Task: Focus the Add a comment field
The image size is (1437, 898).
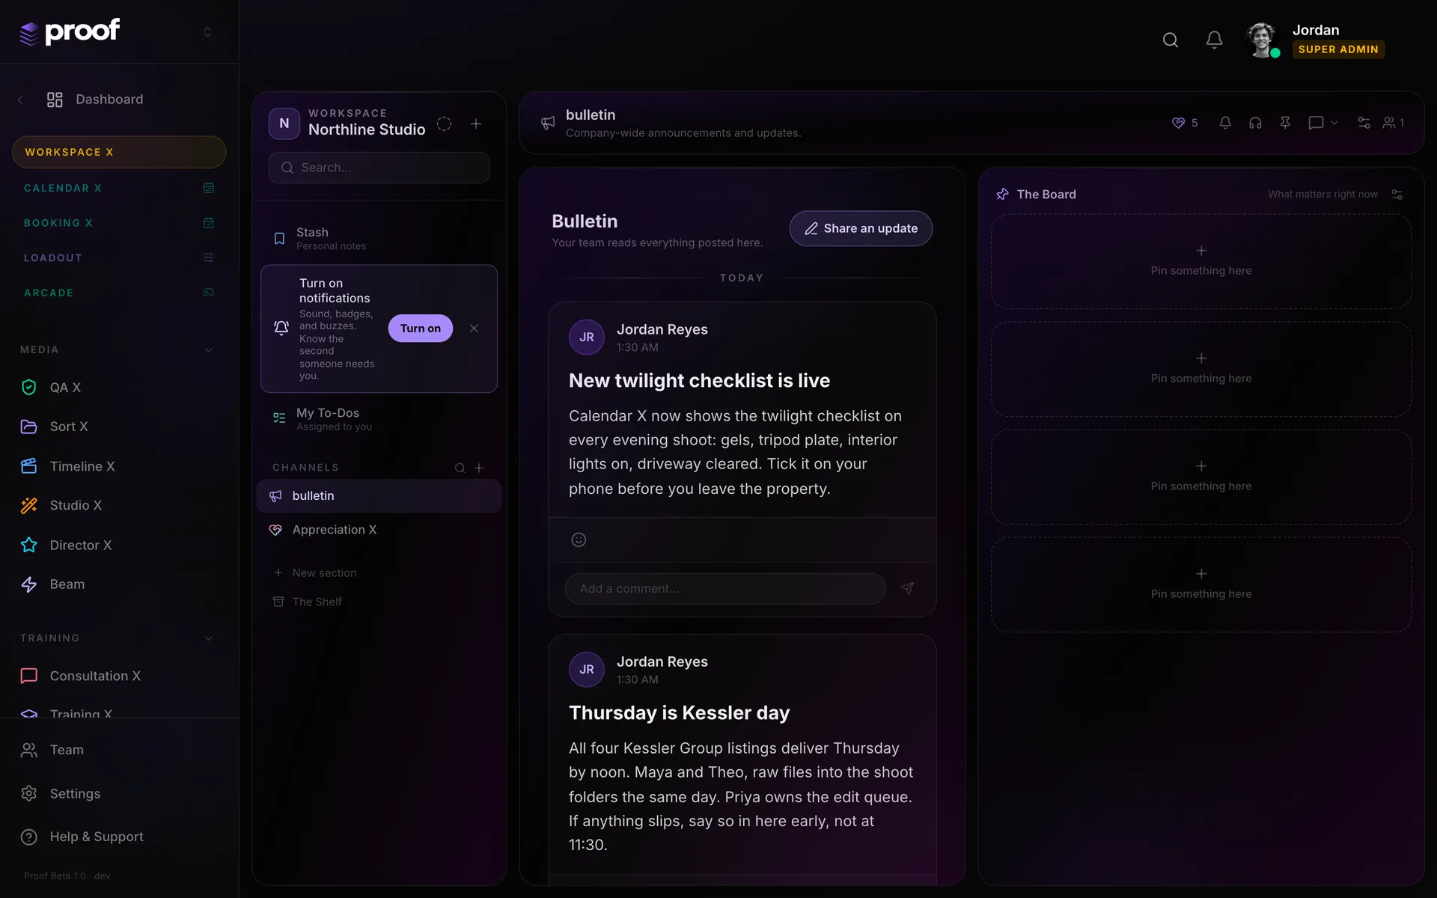Action: coord(725,589)
